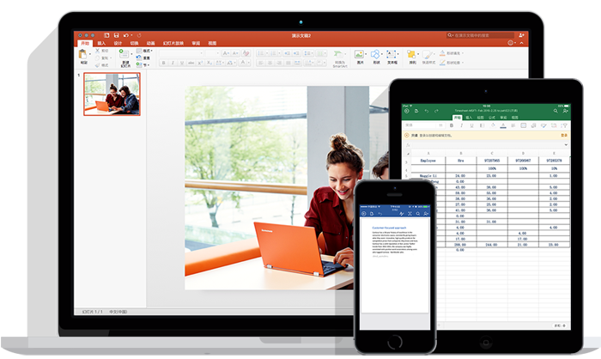
Task: Switch to the Insert tab in PowerPoint
Action: tap(101, 43)
